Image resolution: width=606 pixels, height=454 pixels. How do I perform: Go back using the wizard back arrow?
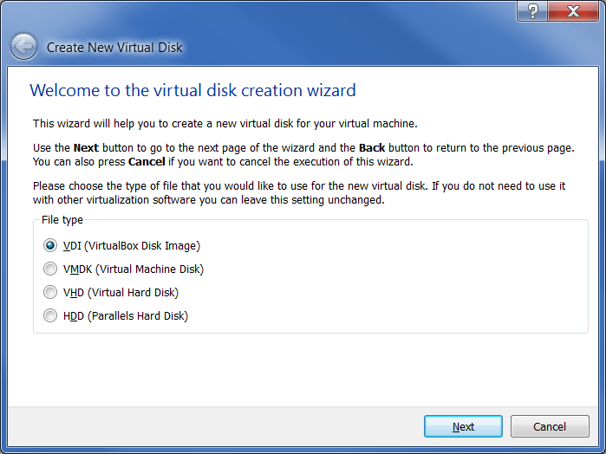[x=24, y=46]
